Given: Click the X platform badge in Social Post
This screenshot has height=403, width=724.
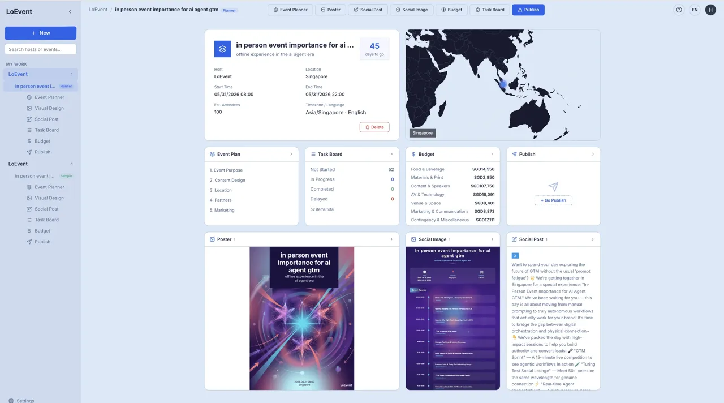Looking at the screenshot, I should point(515,256).
